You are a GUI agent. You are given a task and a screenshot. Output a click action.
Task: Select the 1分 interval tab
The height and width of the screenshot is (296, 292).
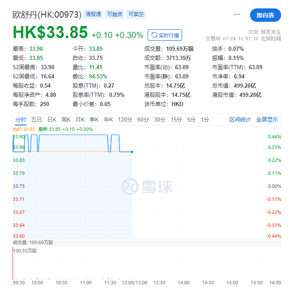tap(205, 119)
